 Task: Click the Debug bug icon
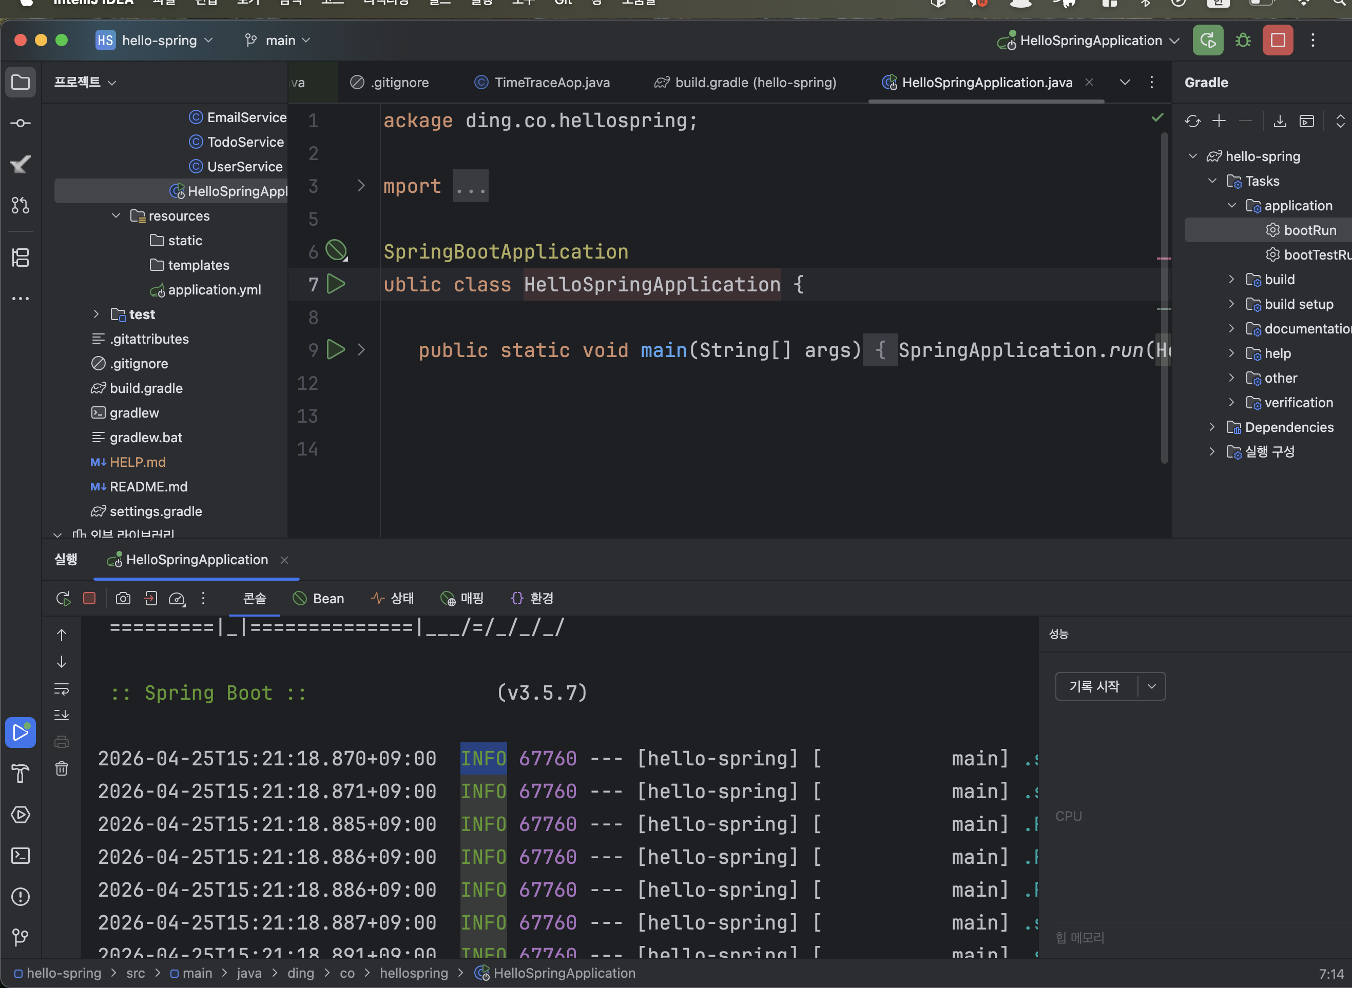1243,40
